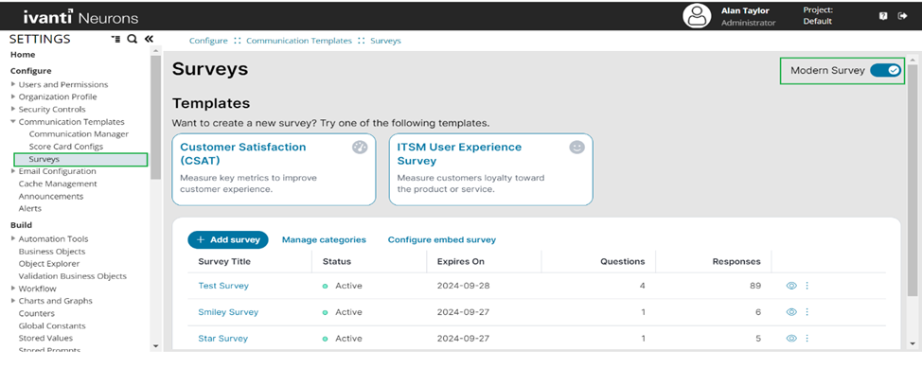Open the Smiley Survey link
The height and width of the screenshot is (368, 922).
228,312
